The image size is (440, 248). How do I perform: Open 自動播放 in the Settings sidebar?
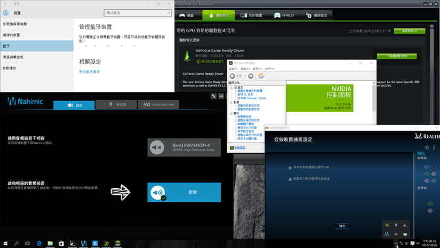[x=37, y=68]
